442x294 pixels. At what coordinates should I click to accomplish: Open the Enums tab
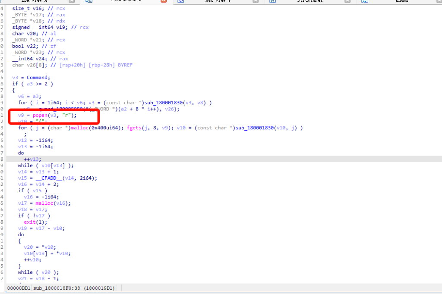(401, 1)
